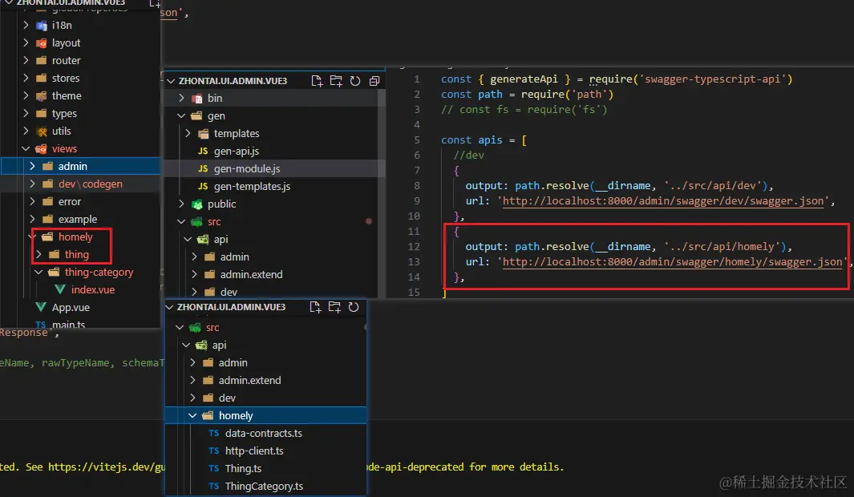Viewport: 854px width, 497px height.
Task: Click the folder icon beside theme
Action: [42, 96]
